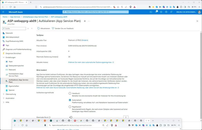This screenshot has height=130, width=202.
Task: Open Hochskalieren (App Service-Plan)
Action: click(x=16, y=75)
